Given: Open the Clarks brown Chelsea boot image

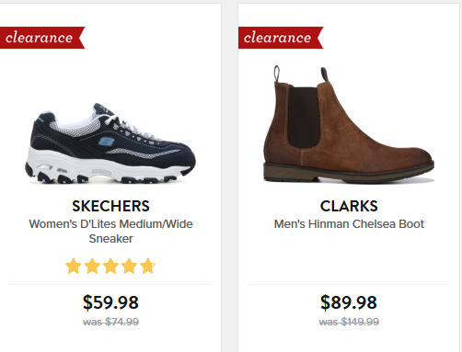Looking at the screenshot, I should [x=349, y=124].
